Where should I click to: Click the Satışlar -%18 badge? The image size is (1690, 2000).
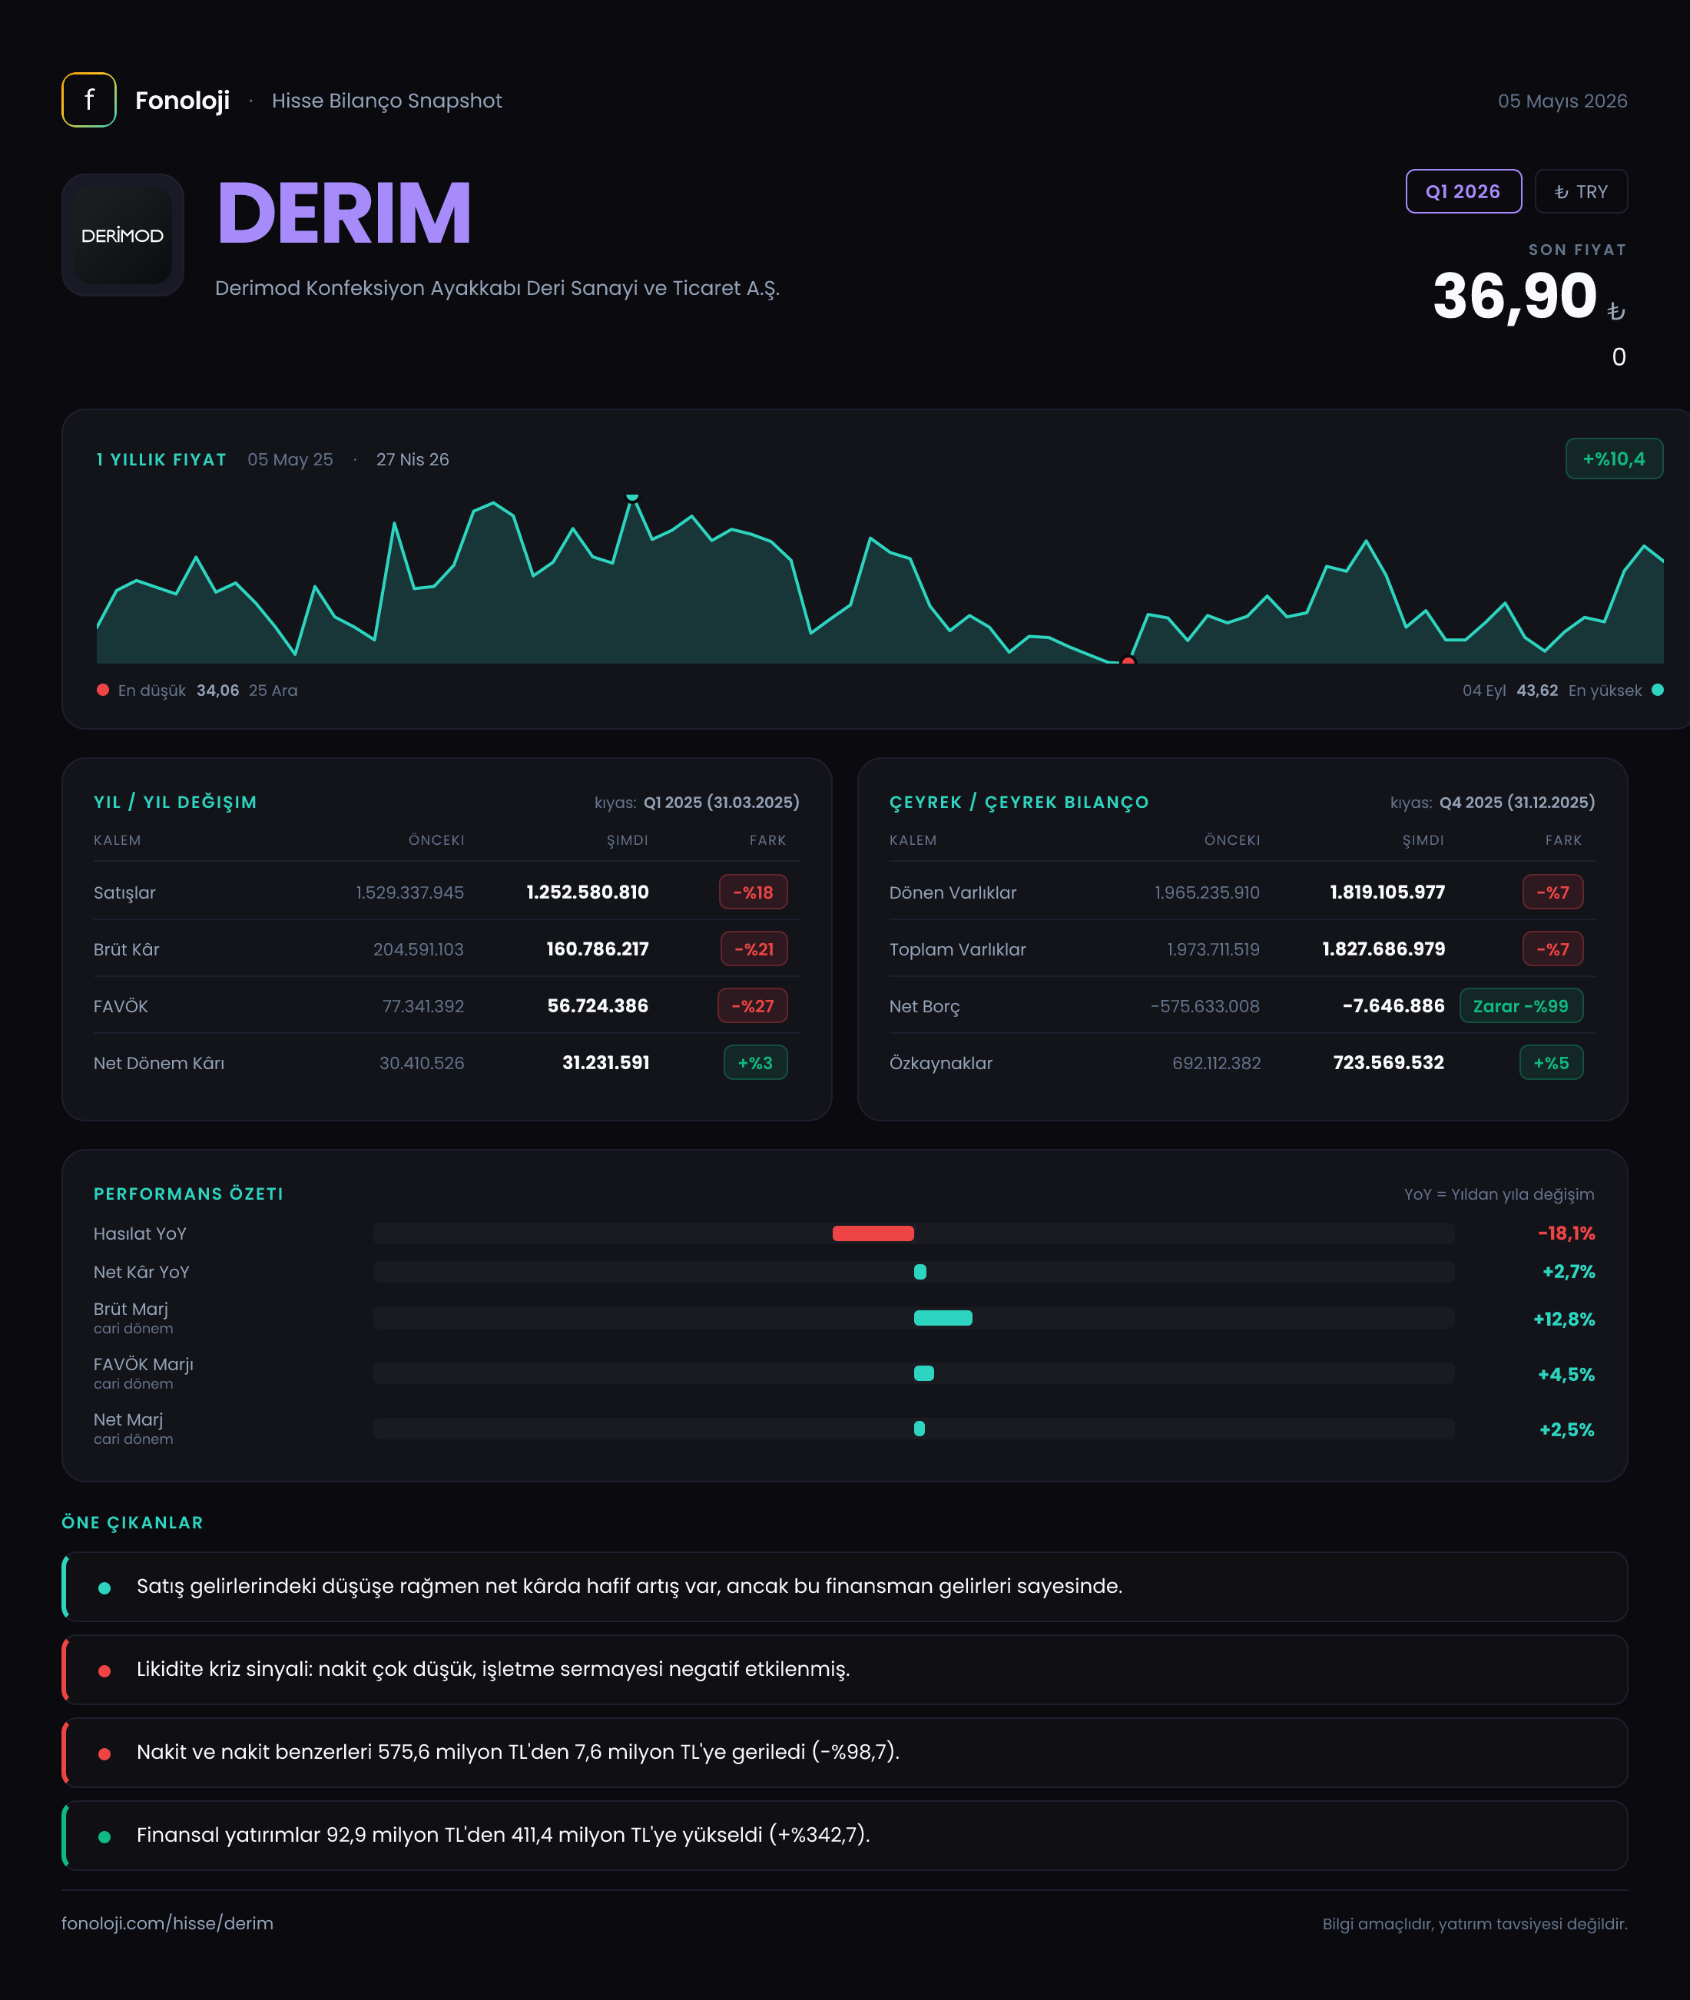point(753,892)
